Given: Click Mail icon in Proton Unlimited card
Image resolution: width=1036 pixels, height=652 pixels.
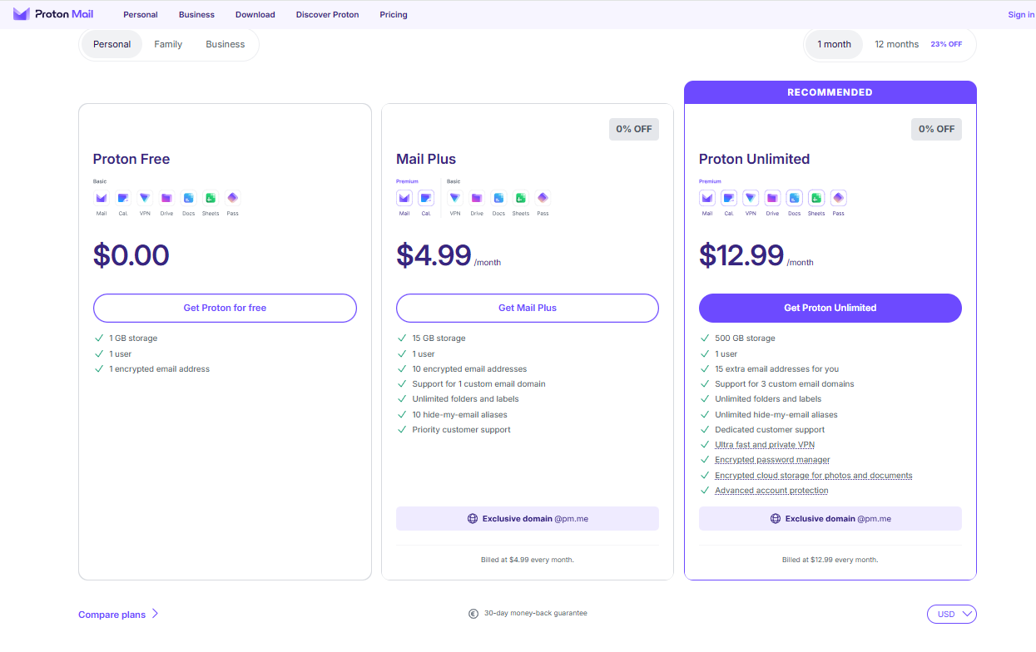Looking at the screenshot, I should (x=707, y=198).
